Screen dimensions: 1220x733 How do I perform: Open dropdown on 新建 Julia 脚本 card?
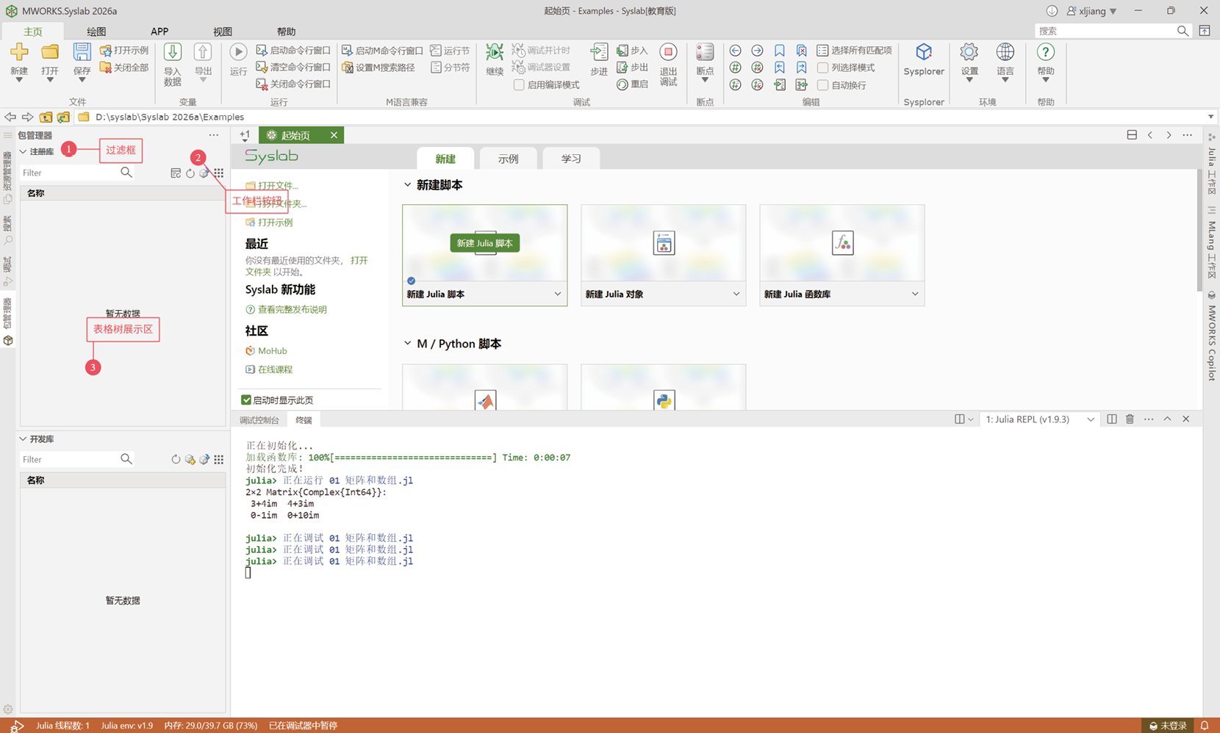coord(558,295)
